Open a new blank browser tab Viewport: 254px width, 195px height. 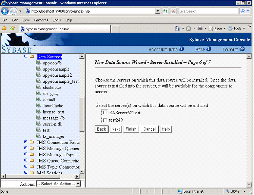[115, 29]
